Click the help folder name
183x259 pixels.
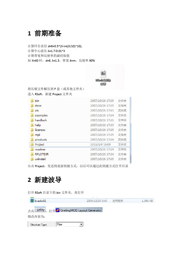coord(38,125)
